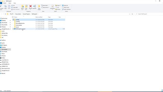Viewport: 163px width, 92px height.
Task: Click Select none in the ribbon
Action: click(x=66, y=7)
